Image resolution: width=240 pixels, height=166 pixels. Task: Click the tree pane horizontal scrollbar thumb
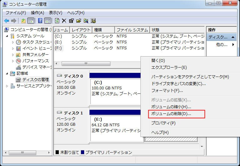point(23,153)
